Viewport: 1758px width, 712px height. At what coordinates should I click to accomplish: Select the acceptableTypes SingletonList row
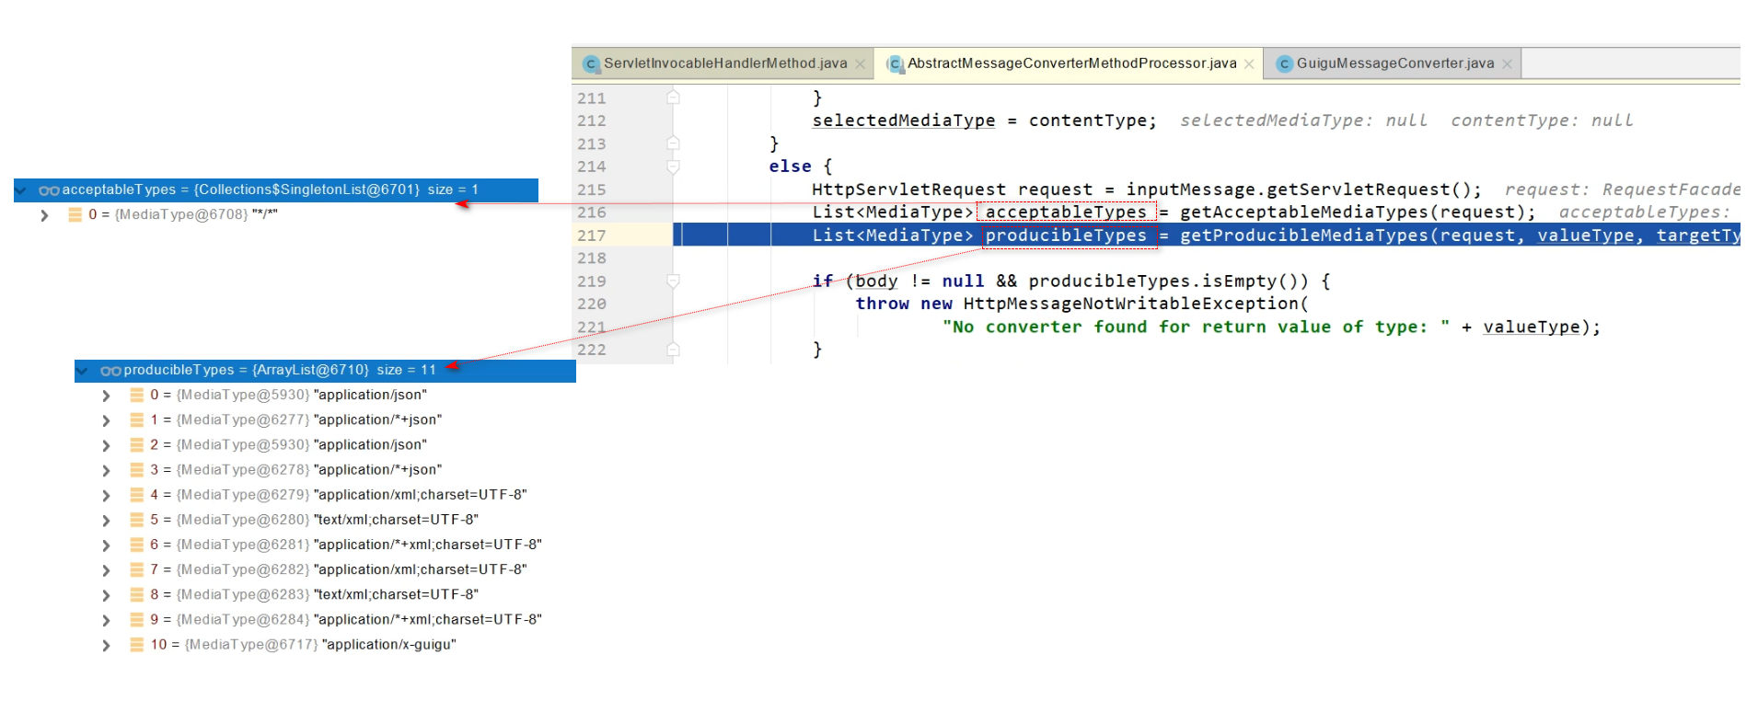(276, 189)
